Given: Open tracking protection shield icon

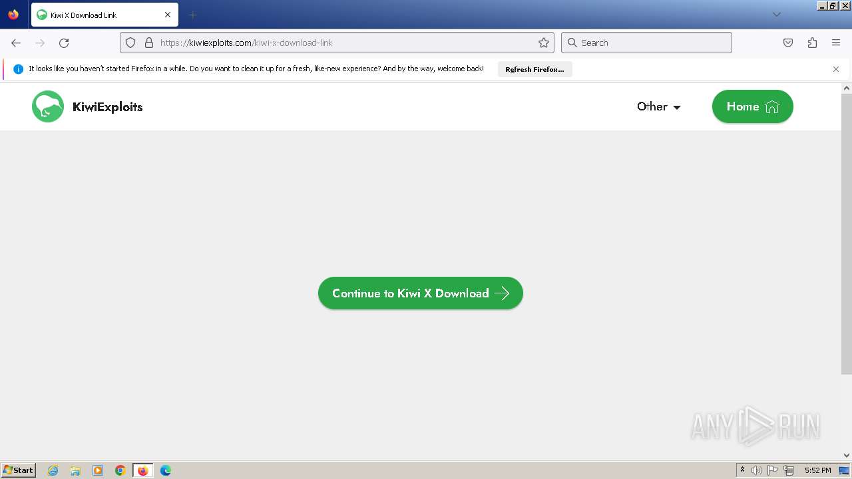Looking at the screenshot, I should [130, 43].
